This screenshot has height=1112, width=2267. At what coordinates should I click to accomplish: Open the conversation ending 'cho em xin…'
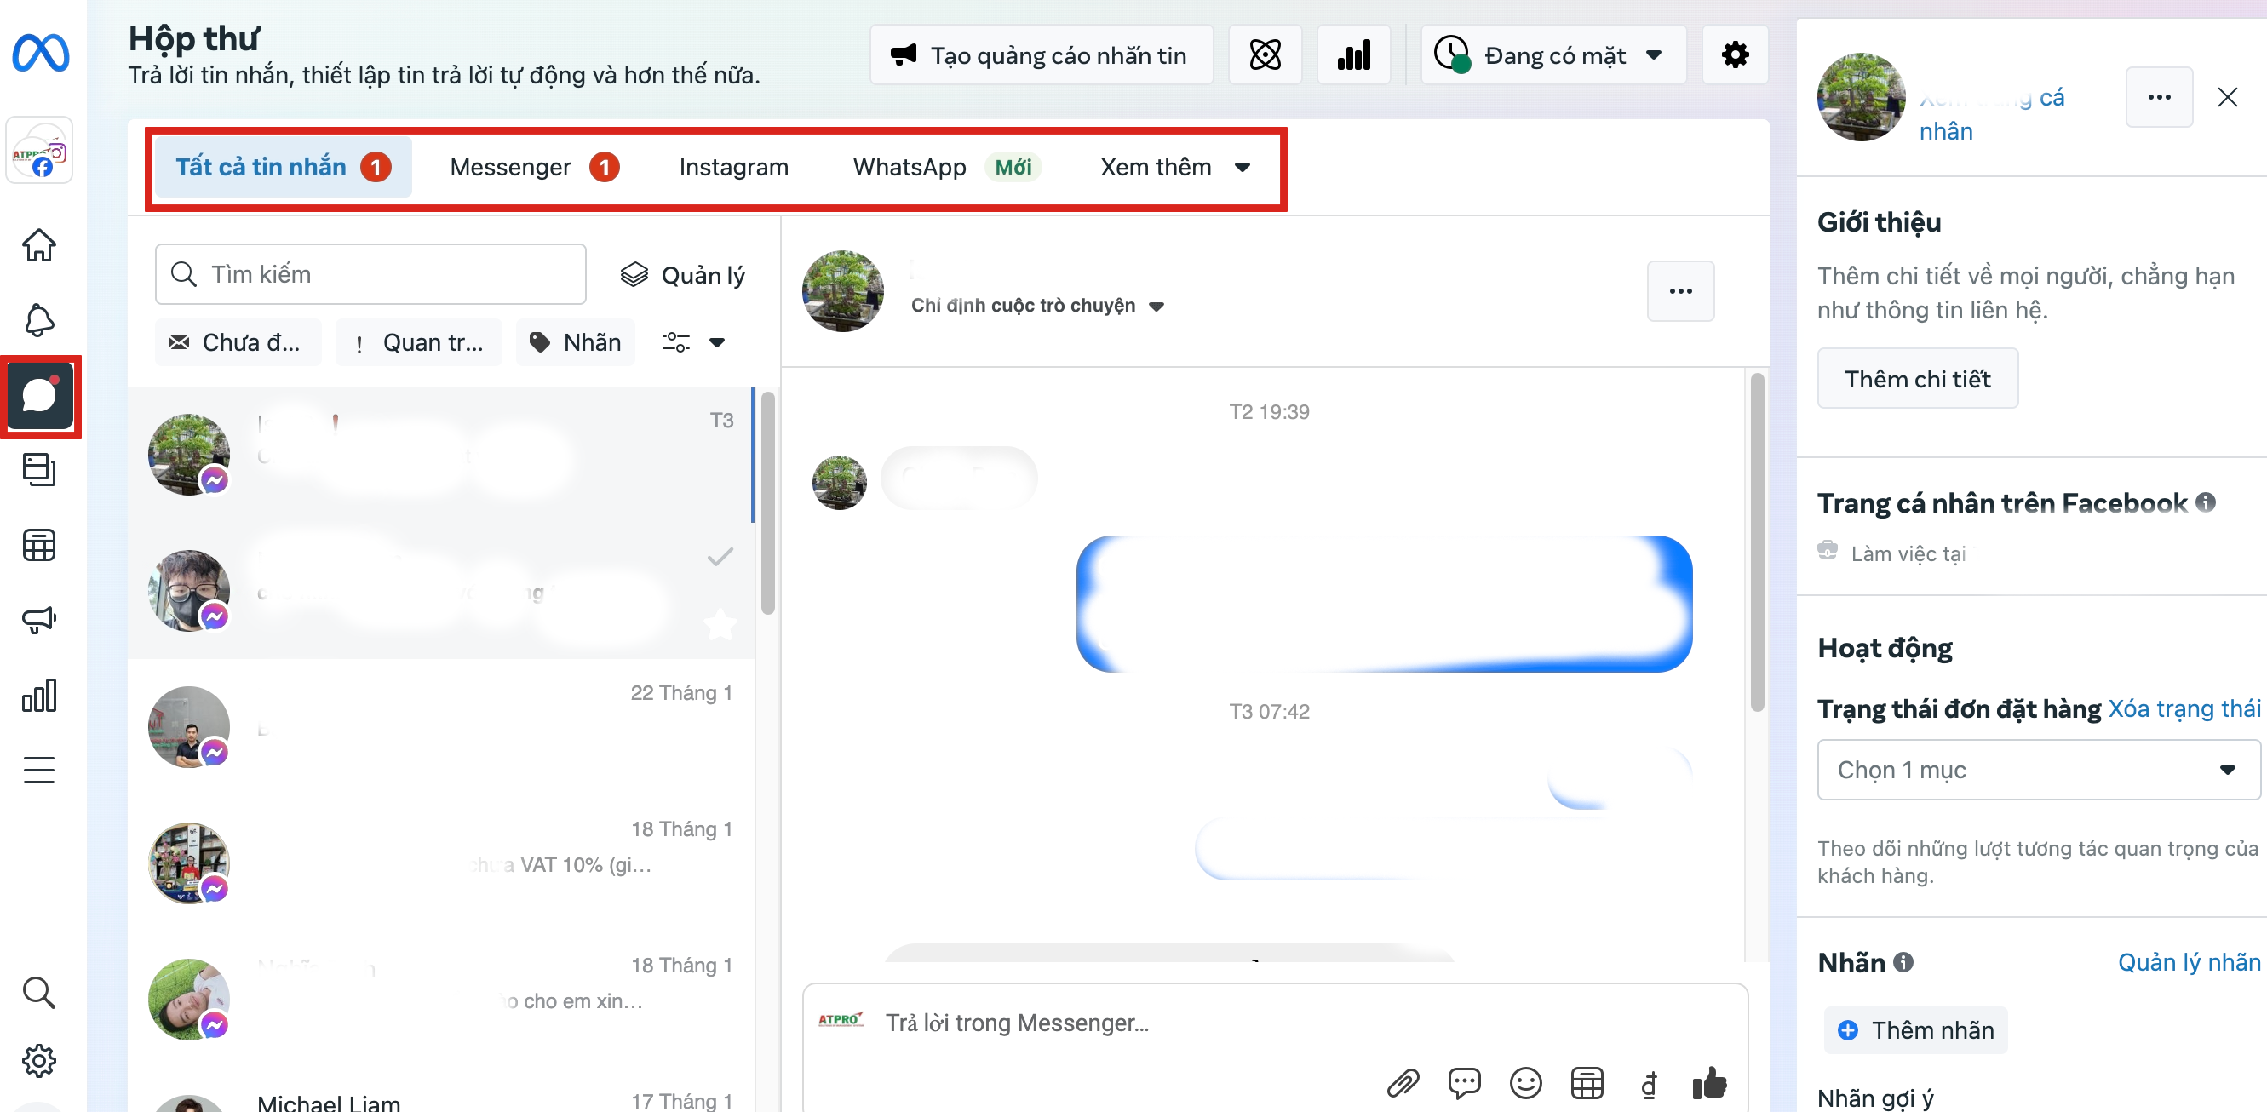click(441, 1000)
